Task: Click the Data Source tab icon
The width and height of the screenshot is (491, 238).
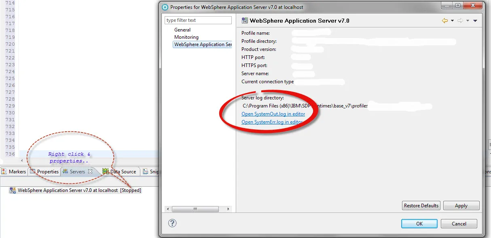Action: click(x=105, y=171)
